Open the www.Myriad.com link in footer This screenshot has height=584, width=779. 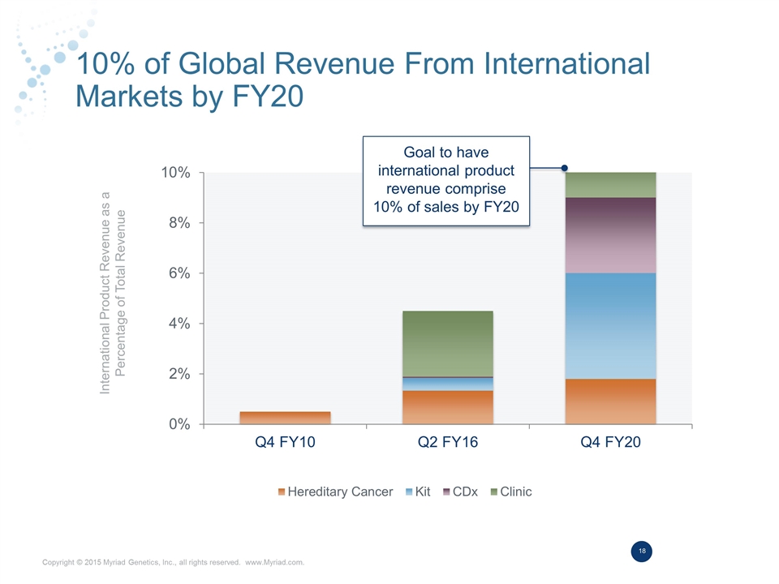click(x=274, y=562)
